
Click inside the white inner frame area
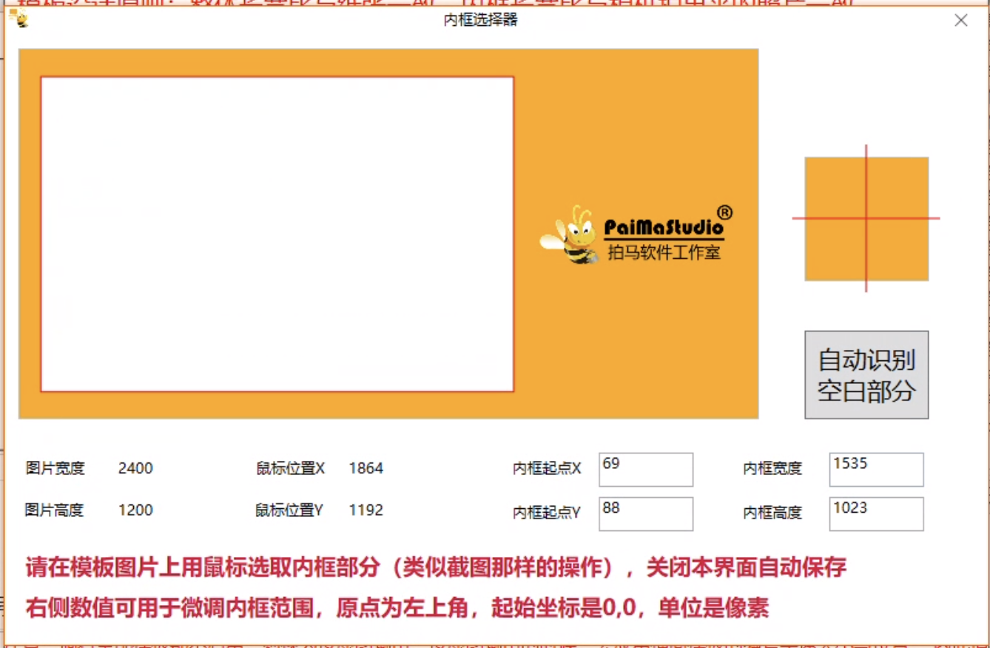[277, 234]
